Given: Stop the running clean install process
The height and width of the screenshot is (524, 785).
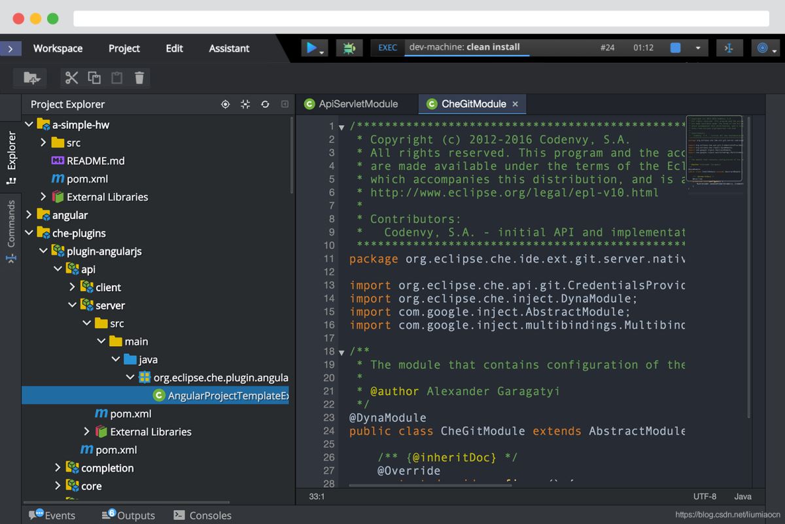Looking at the screenshot, I should (676, 48).
